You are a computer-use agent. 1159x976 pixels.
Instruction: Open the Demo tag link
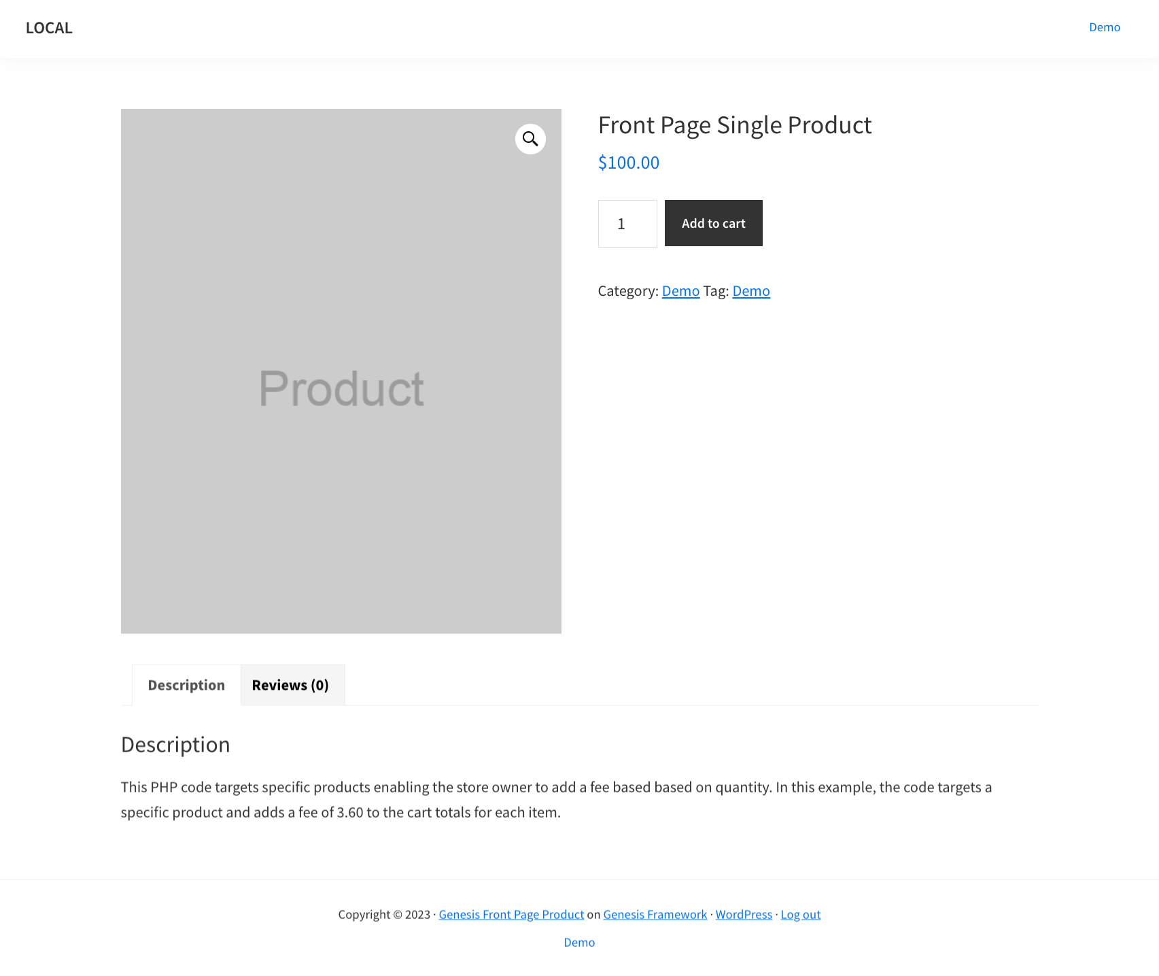point(750,291)
